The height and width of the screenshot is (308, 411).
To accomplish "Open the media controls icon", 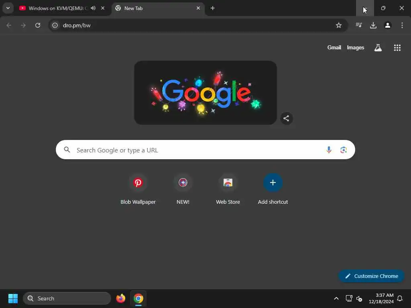I will 359,25.
